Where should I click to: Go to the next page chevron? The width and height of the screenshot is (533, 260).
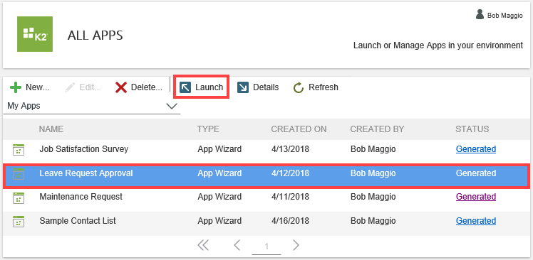point(296,245)
